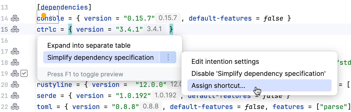Image resolution: width=351 pixels, height=112 pixels.
Task: Click the 0.15.7 inlay version hint
Action: click(x=168, y=18)
